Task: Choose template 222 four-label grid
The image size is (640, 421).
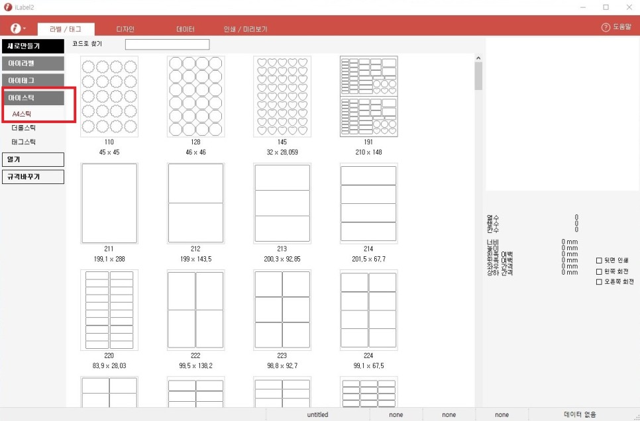Action: click(195, 310)
